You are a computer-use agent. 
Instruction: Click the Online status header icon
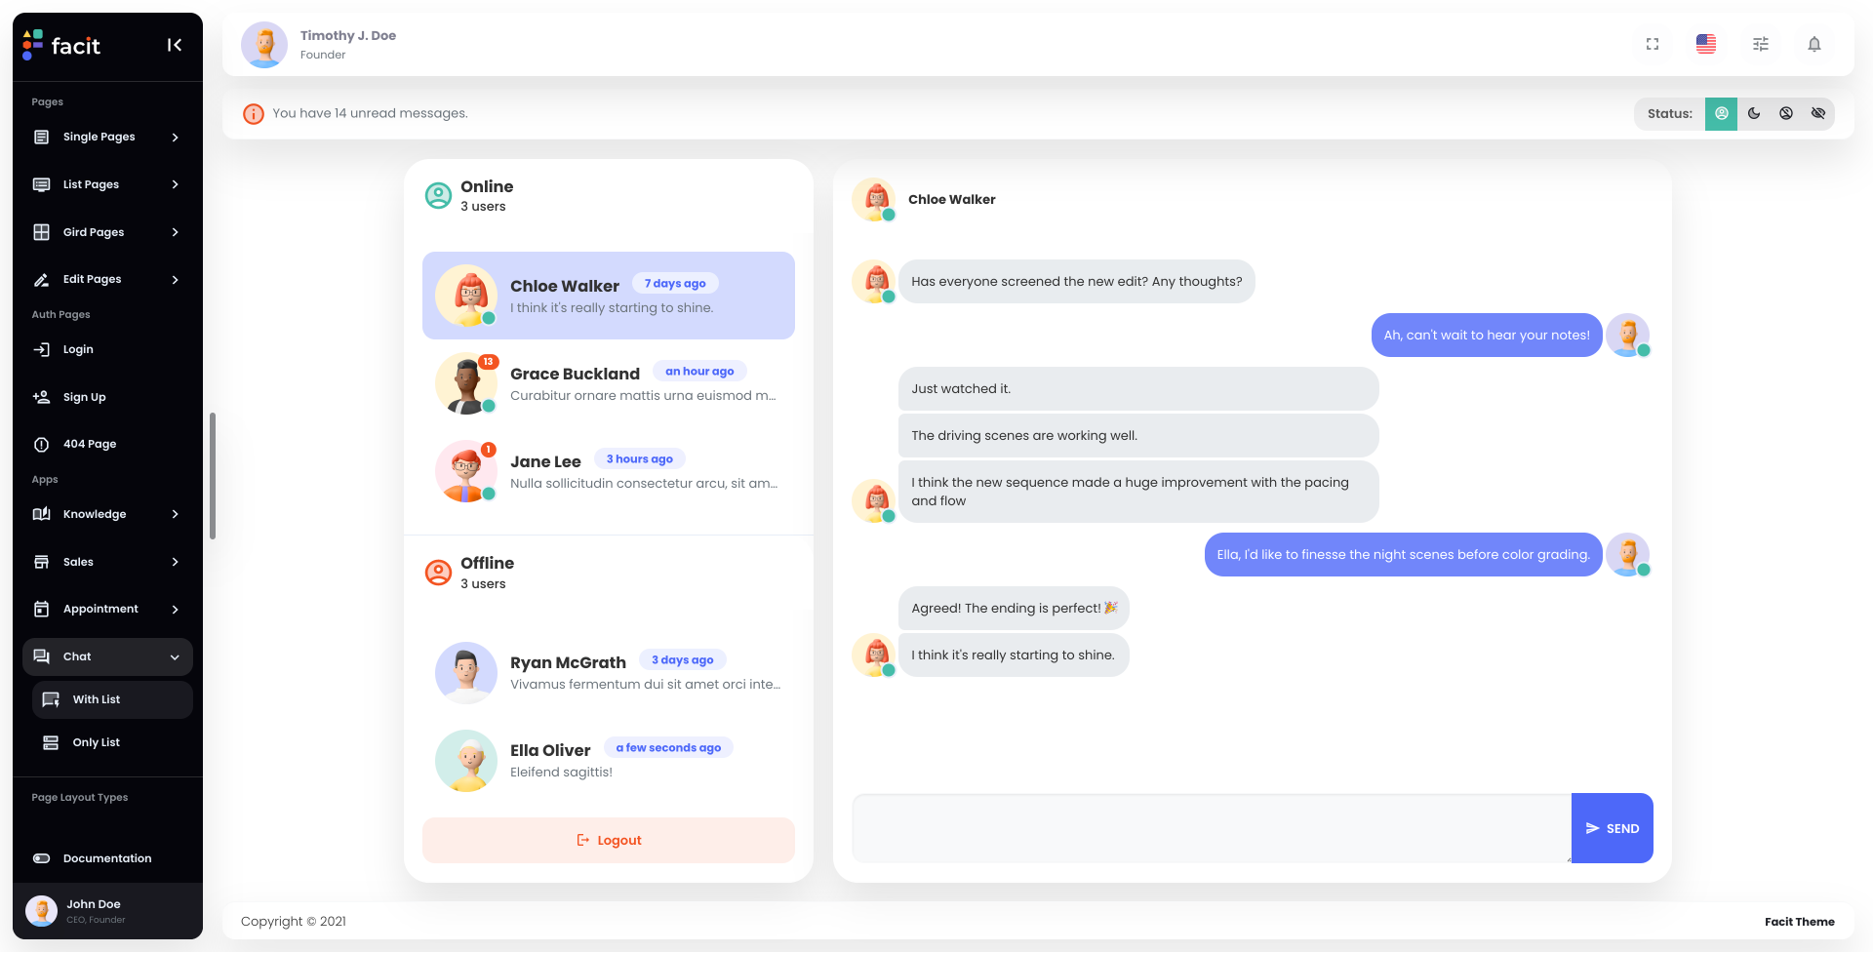coord(438,195)
